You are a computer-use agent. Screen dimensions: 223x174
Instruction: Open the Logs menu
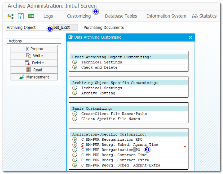[x=48, y=16]
